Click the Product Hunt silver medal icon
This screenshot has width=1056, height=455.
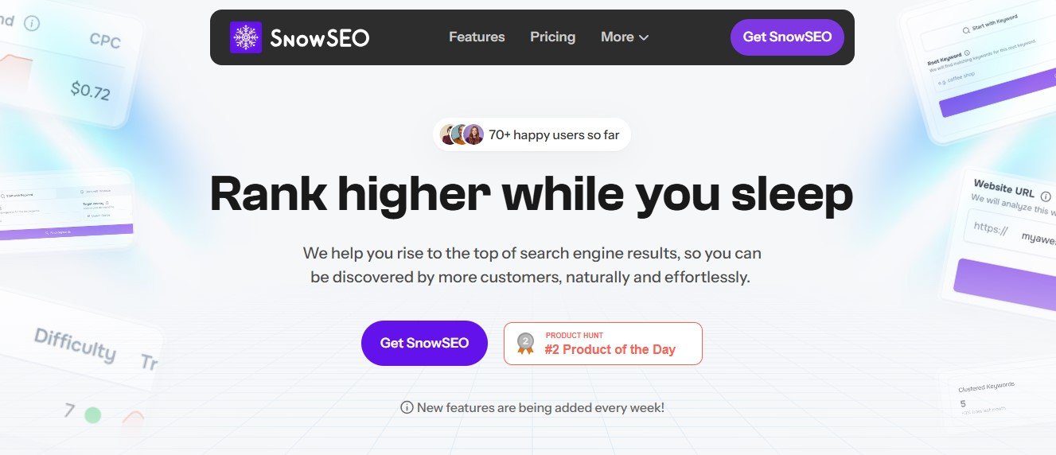[x=525, y=343]
